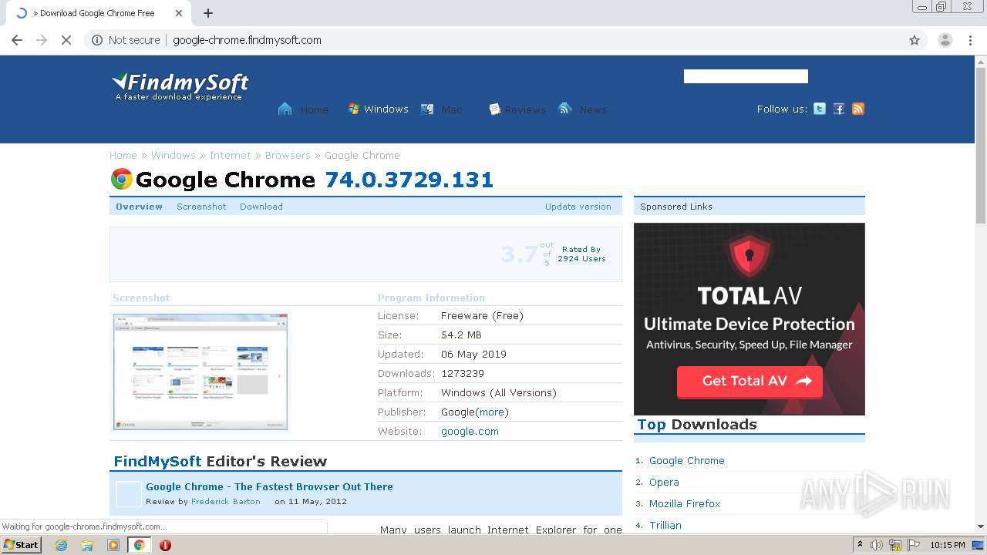Click Get Total AV button
The image size is (987, 555).
pyautogui.click(x=750, y=381)
